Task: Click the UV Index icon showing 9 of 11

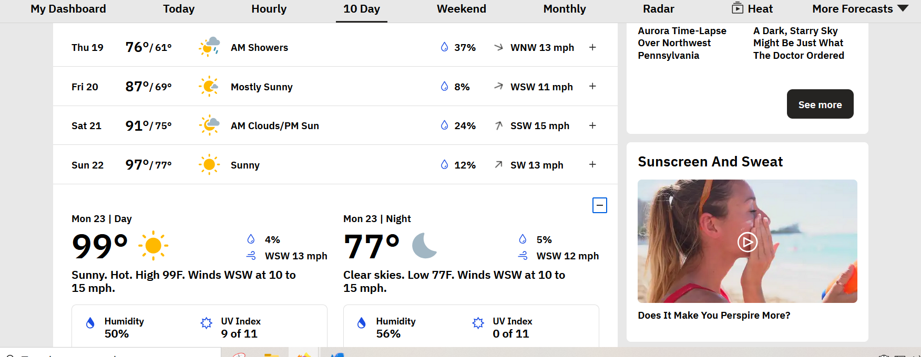Action: (x=207, y=323)
